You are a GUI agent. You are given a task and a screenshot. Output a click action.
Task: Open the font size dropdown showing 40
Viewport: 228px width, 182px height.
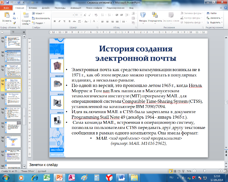pos(81,15)
